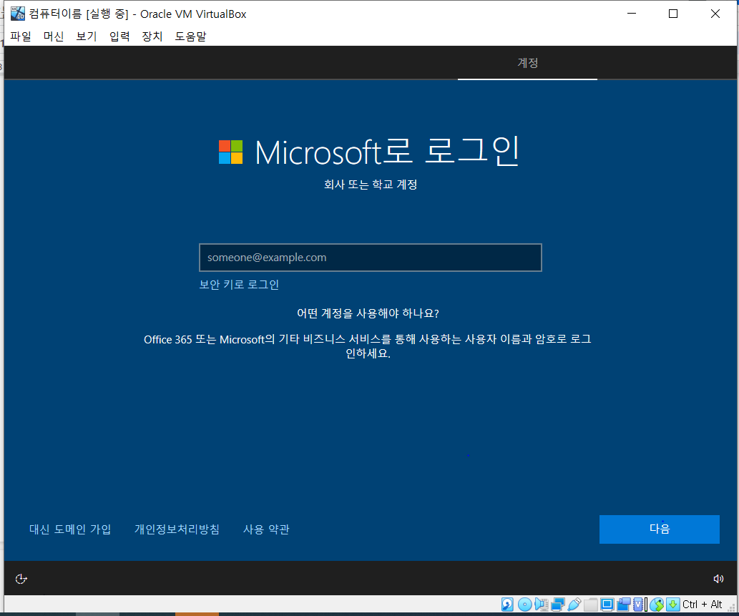Open 개인정보처리방침 link
Screen dimensions: 739x616
177,529
